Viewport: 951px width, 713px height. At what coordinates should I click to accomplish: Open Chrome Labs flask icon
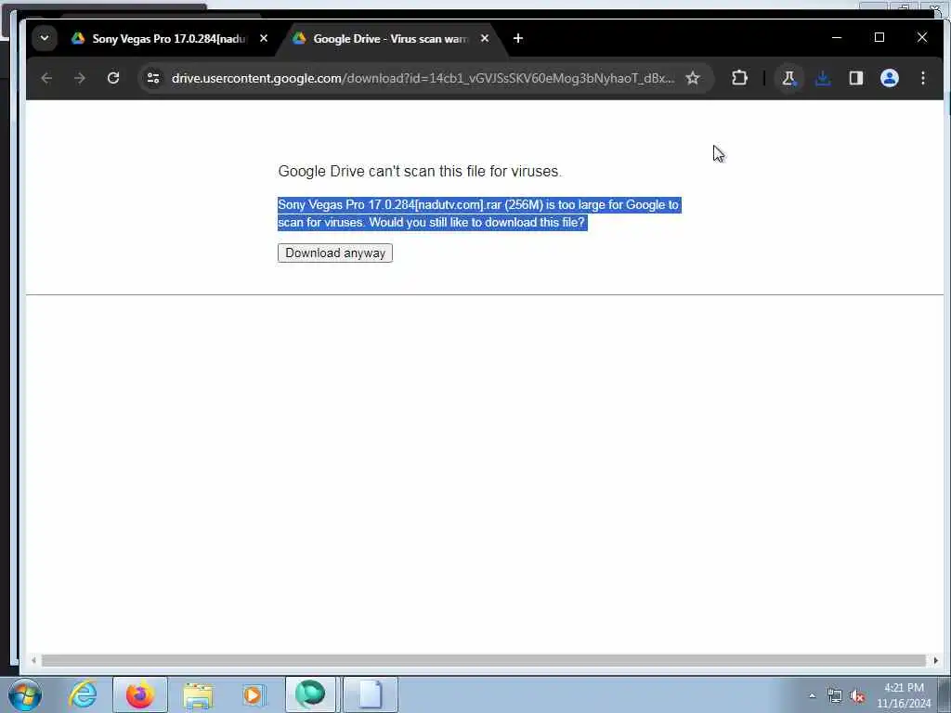pyautogui.click(x=789, y=78)
